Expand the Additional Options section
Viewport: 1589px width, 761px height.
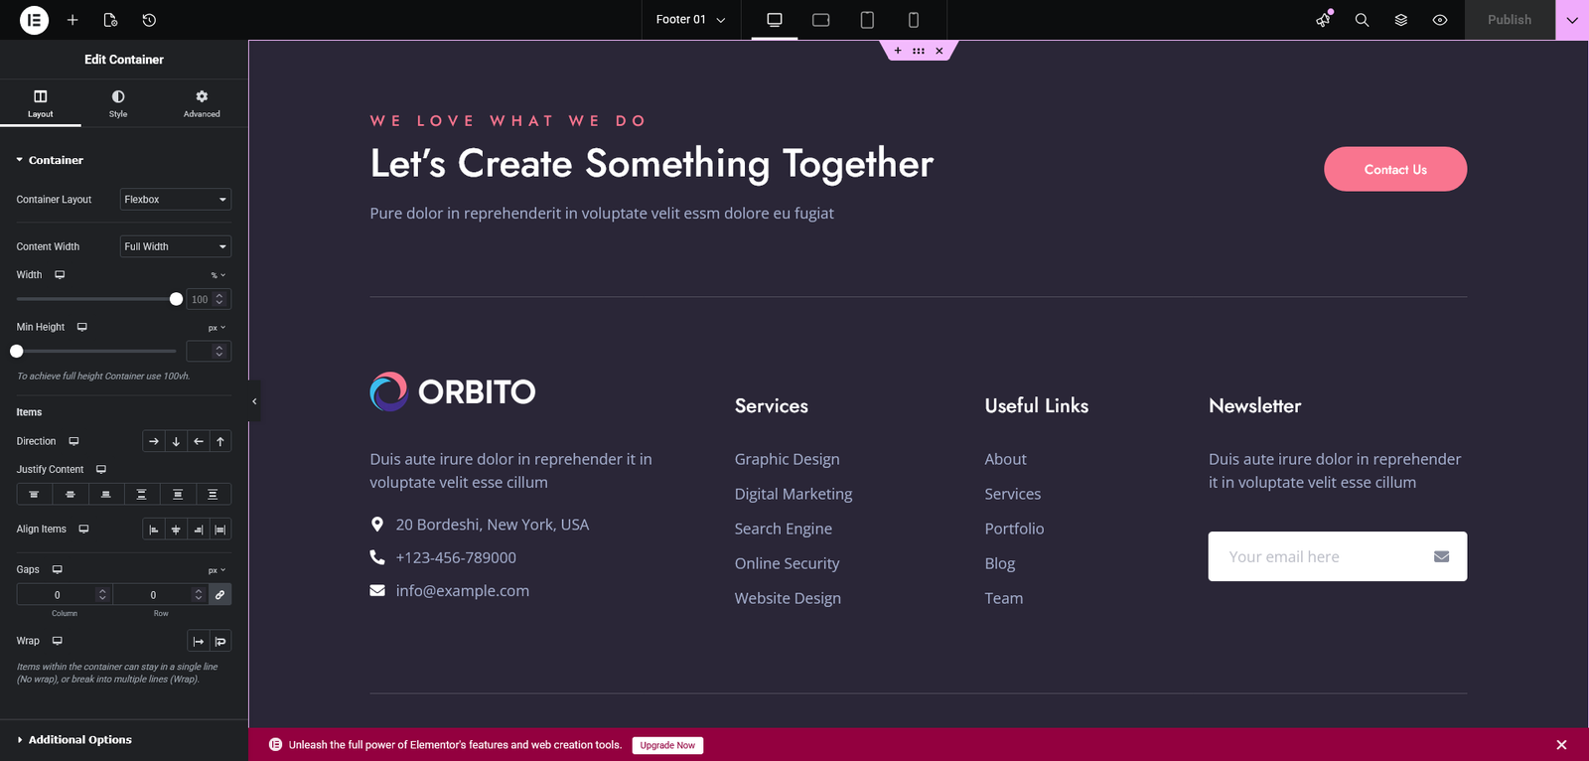[79, 740]
